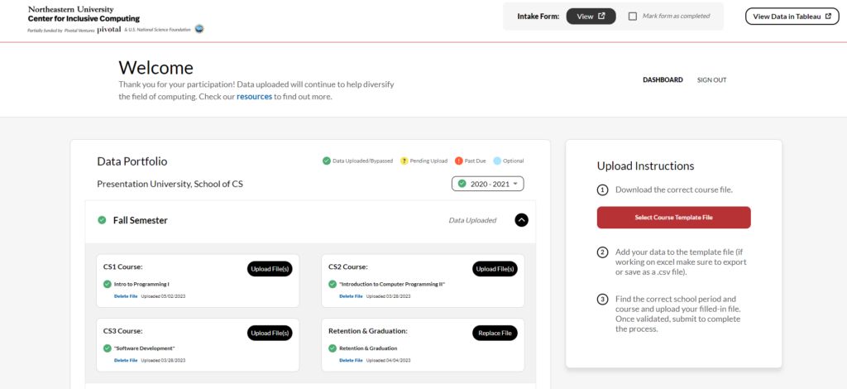
Task: Click the National Science Foundation seal icon
Action: [x=199, y=29]
